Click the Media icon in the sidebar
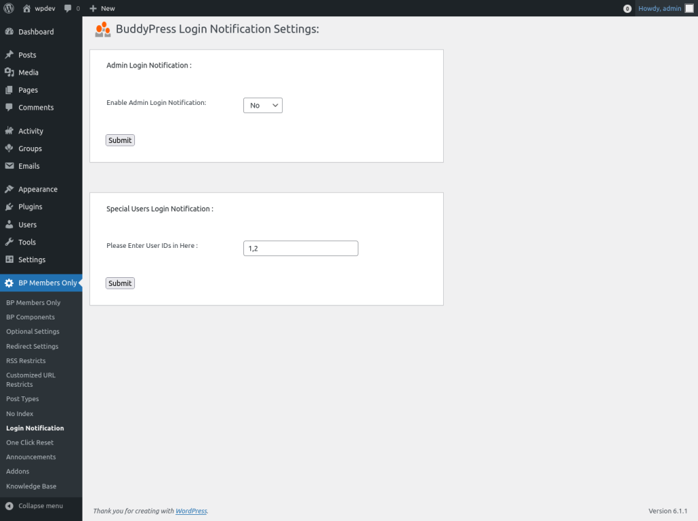The image size is (698, 521). pos(11,72)
